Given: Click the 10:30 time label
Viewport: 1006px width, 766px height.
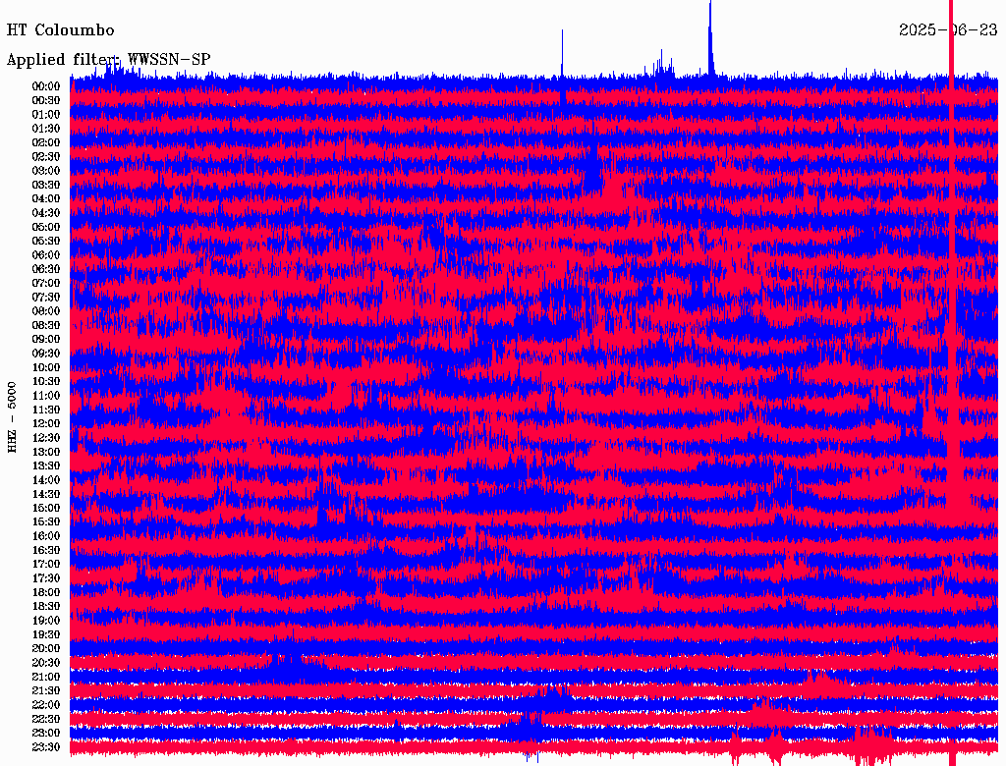Looking at the screenshot, I should [x=46, y=382].
